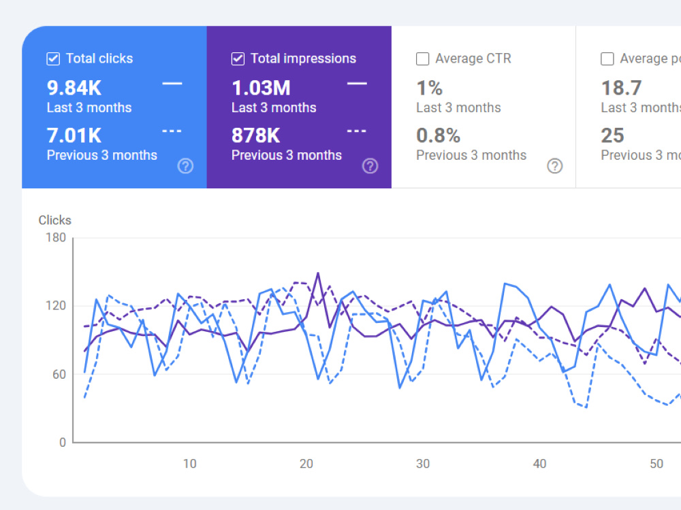The width and height of the screenshot is (681, 510).
Task: Click solid line legend on Total impressions card
Action: point(357,83)
